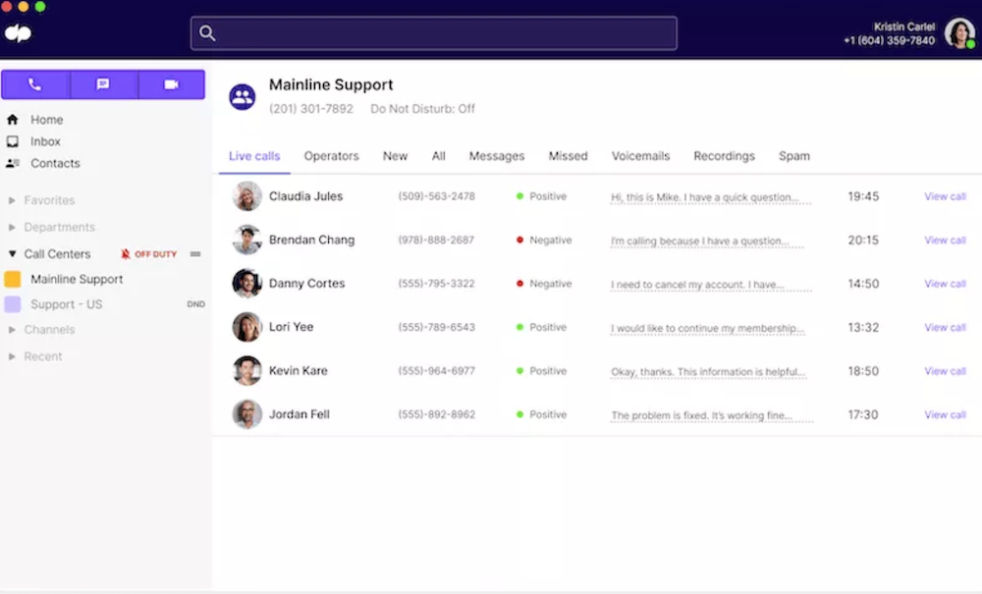View call for Danny Cortes

(945, 284)
